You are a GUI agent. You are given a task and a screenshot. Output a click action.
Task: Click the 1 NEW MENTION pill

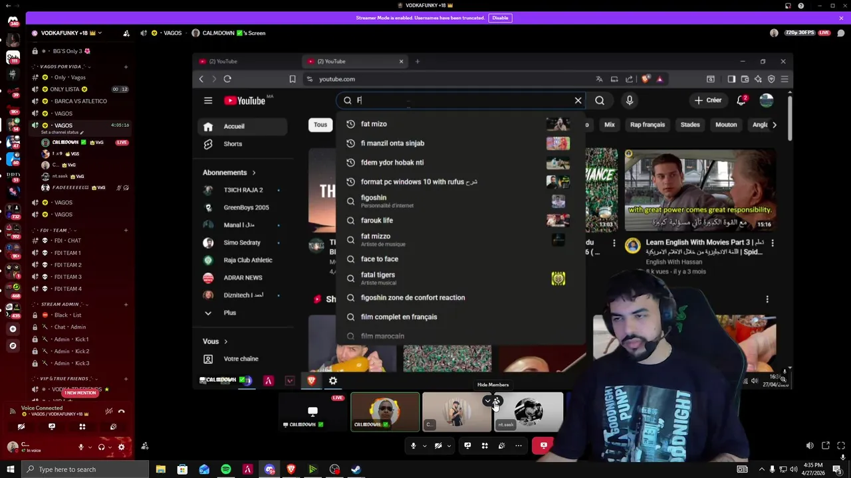tap(80, 393)
